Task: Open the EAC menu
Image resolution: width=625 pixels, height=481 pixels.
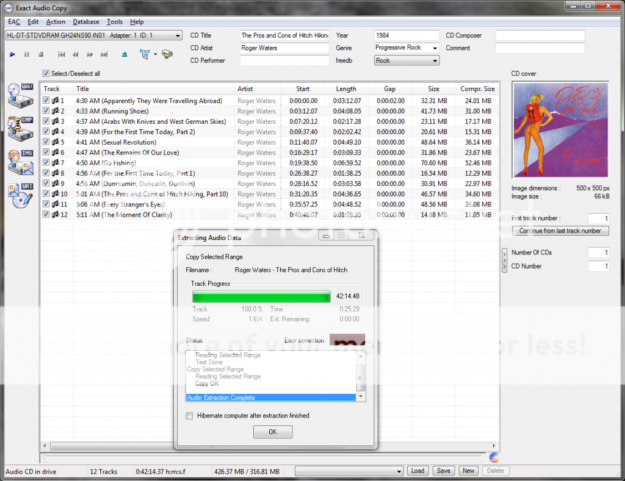Action: pos(14,22)
